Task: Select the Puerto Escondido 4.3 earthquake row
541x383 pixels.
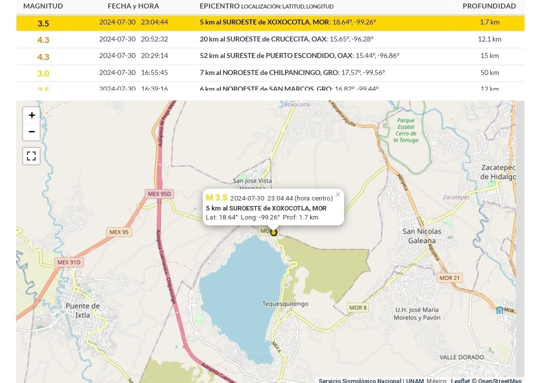Action: tap(270, 56)
